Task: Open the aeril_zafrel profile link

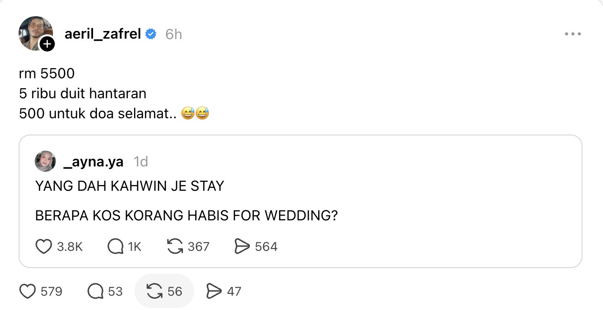Action: pos(103,34)
